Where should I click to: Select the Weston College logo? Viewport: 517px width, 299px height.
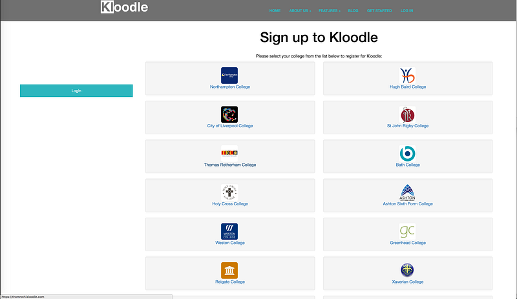[x=229, y=231]
